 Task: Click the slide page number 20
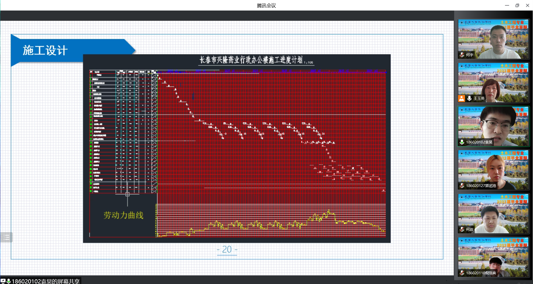click(x=227, y=249)
